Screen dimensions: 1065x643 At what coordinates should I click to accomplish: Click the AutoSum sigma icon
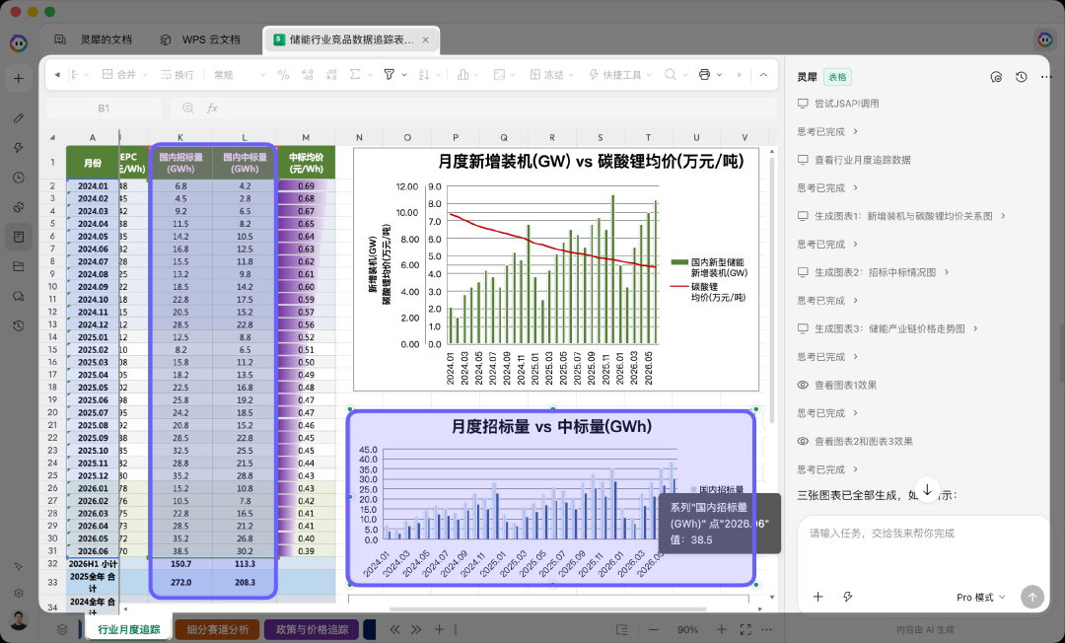[x=355, y=75]
